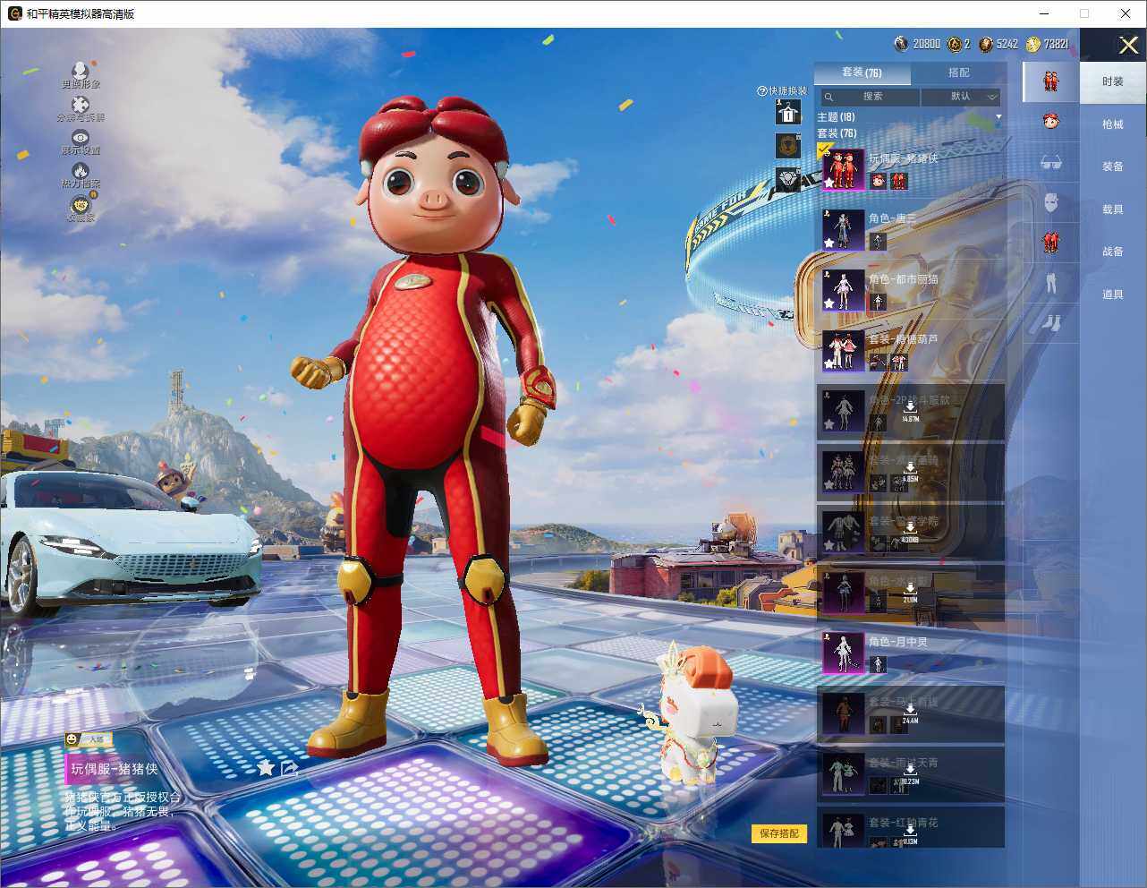The width and height of the screenshot is (1147, 888).
Task: Open the 热力档案 flame icon
Action: coord(81,171)
